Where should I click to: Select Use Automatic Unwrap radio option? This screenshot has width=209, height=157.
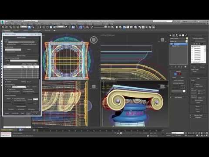(13, 100)
